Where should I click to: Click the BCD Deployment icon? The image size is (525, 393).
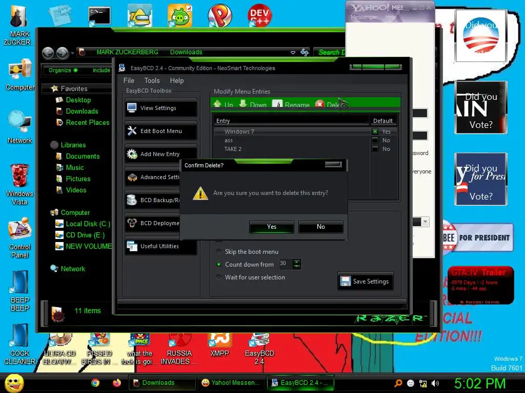pyautogui.click(x=132, y=223)
